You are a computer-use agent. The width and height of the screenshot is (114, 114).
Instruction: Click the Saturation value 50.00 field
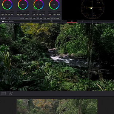click(41, 18)
